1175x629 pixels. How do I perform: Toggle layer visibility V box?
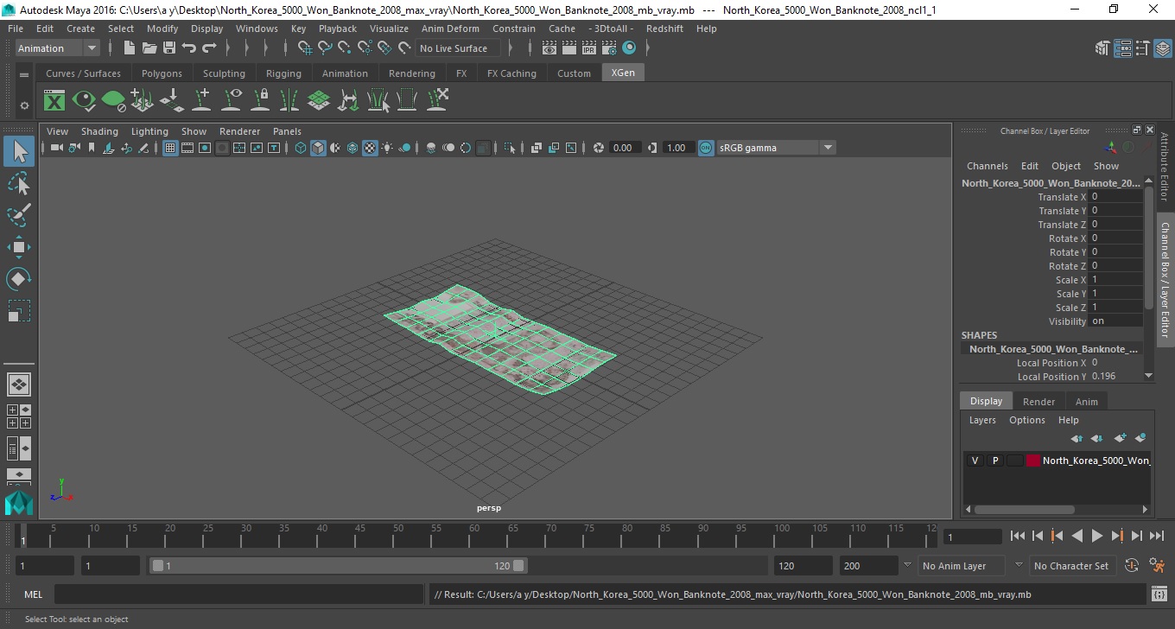tap(975, 461)
